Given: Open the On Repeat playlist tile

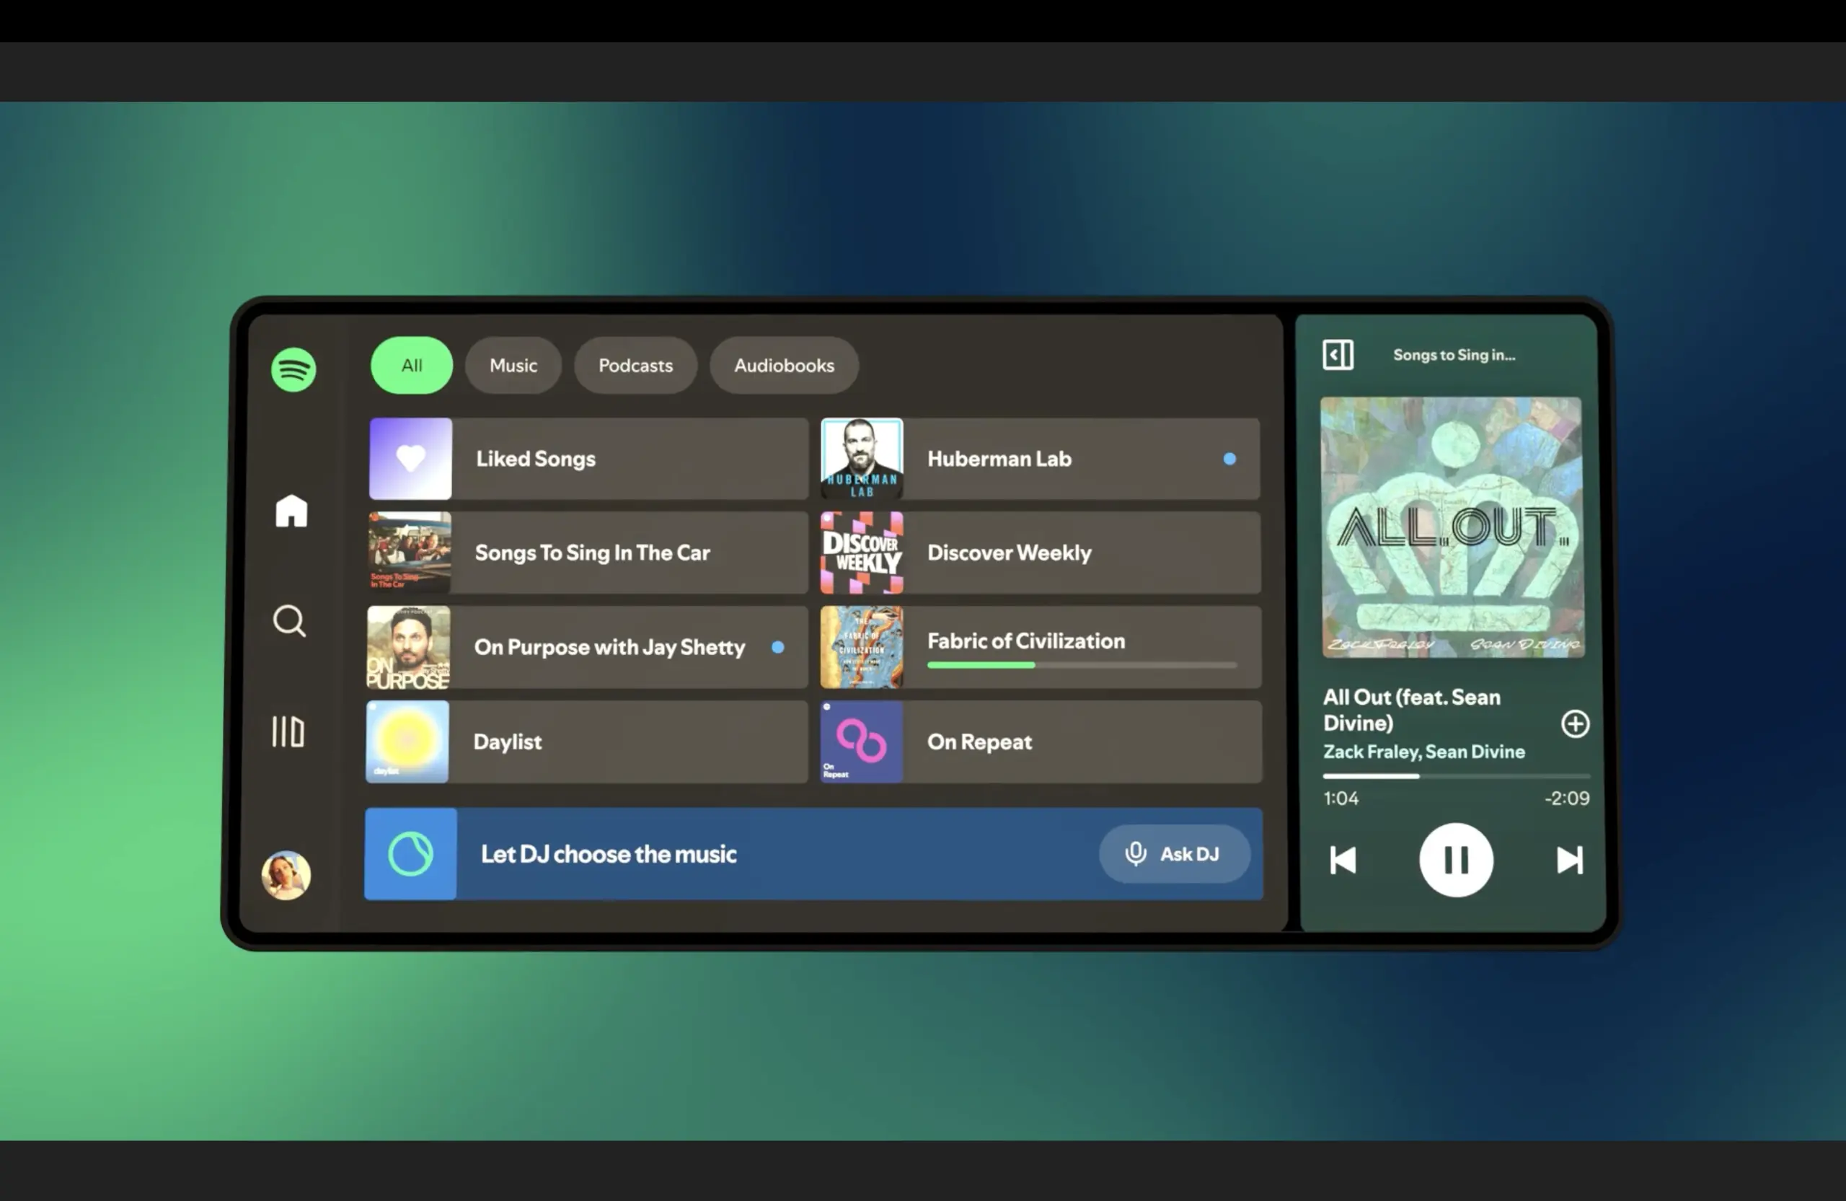Looking at the screenshot, I should (x=1041, y=742).
